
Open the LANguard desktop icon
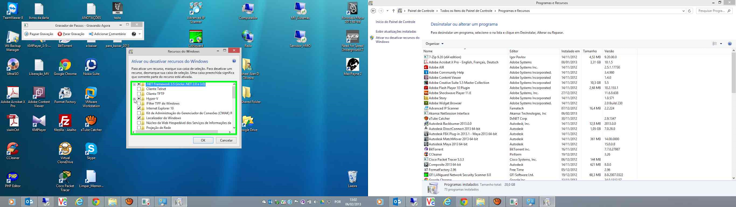pos(196,39)
